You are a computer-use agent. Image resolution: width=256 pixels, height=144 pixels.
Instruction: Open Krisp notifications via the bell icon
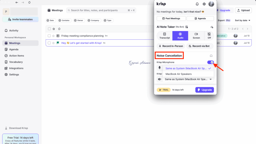point(197,4)
